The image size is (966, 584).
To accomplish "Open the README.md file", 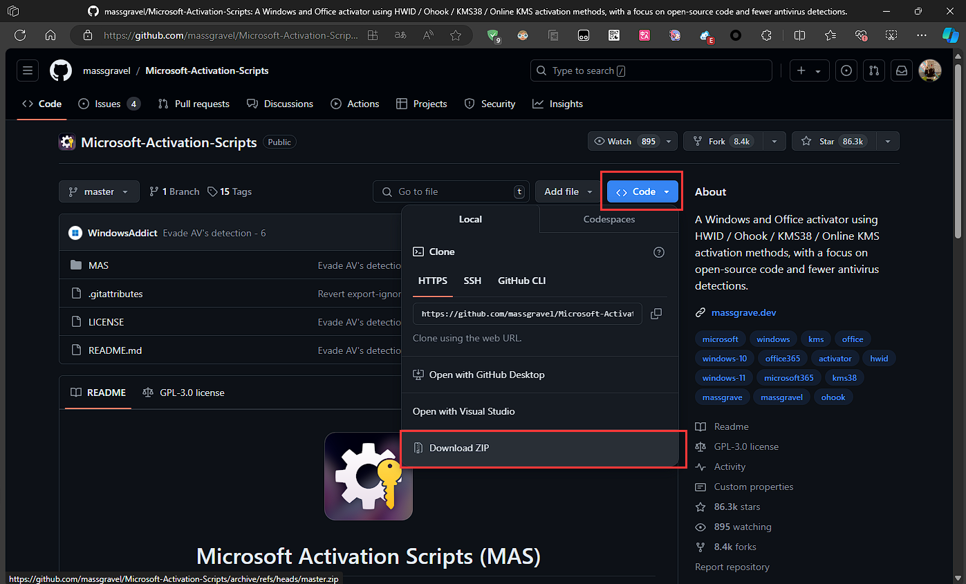I will pyautogui.click(x=115, y=350).
